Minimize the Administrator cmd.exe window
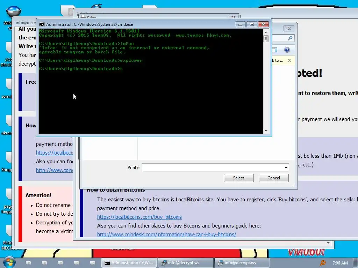Image resolution: width=358 pixels, height=268 pixels. click(240, 24)
